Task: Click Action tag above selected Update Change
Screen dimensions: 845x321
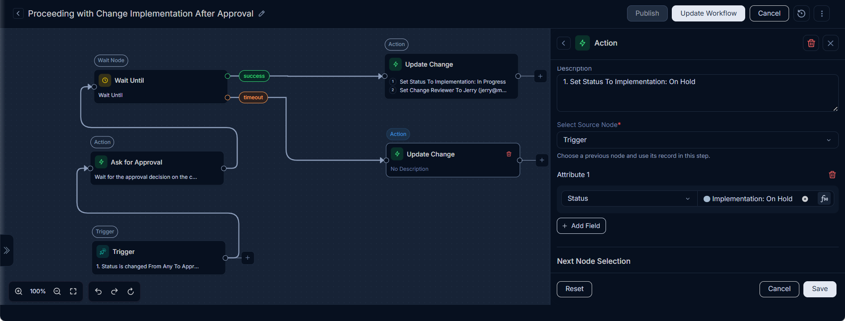Action: point(398,134)
